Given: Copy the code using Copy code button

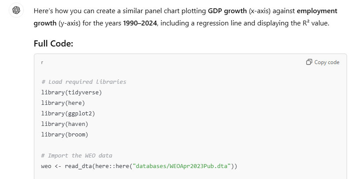Looking at the screenshot, I should (323, 62).
